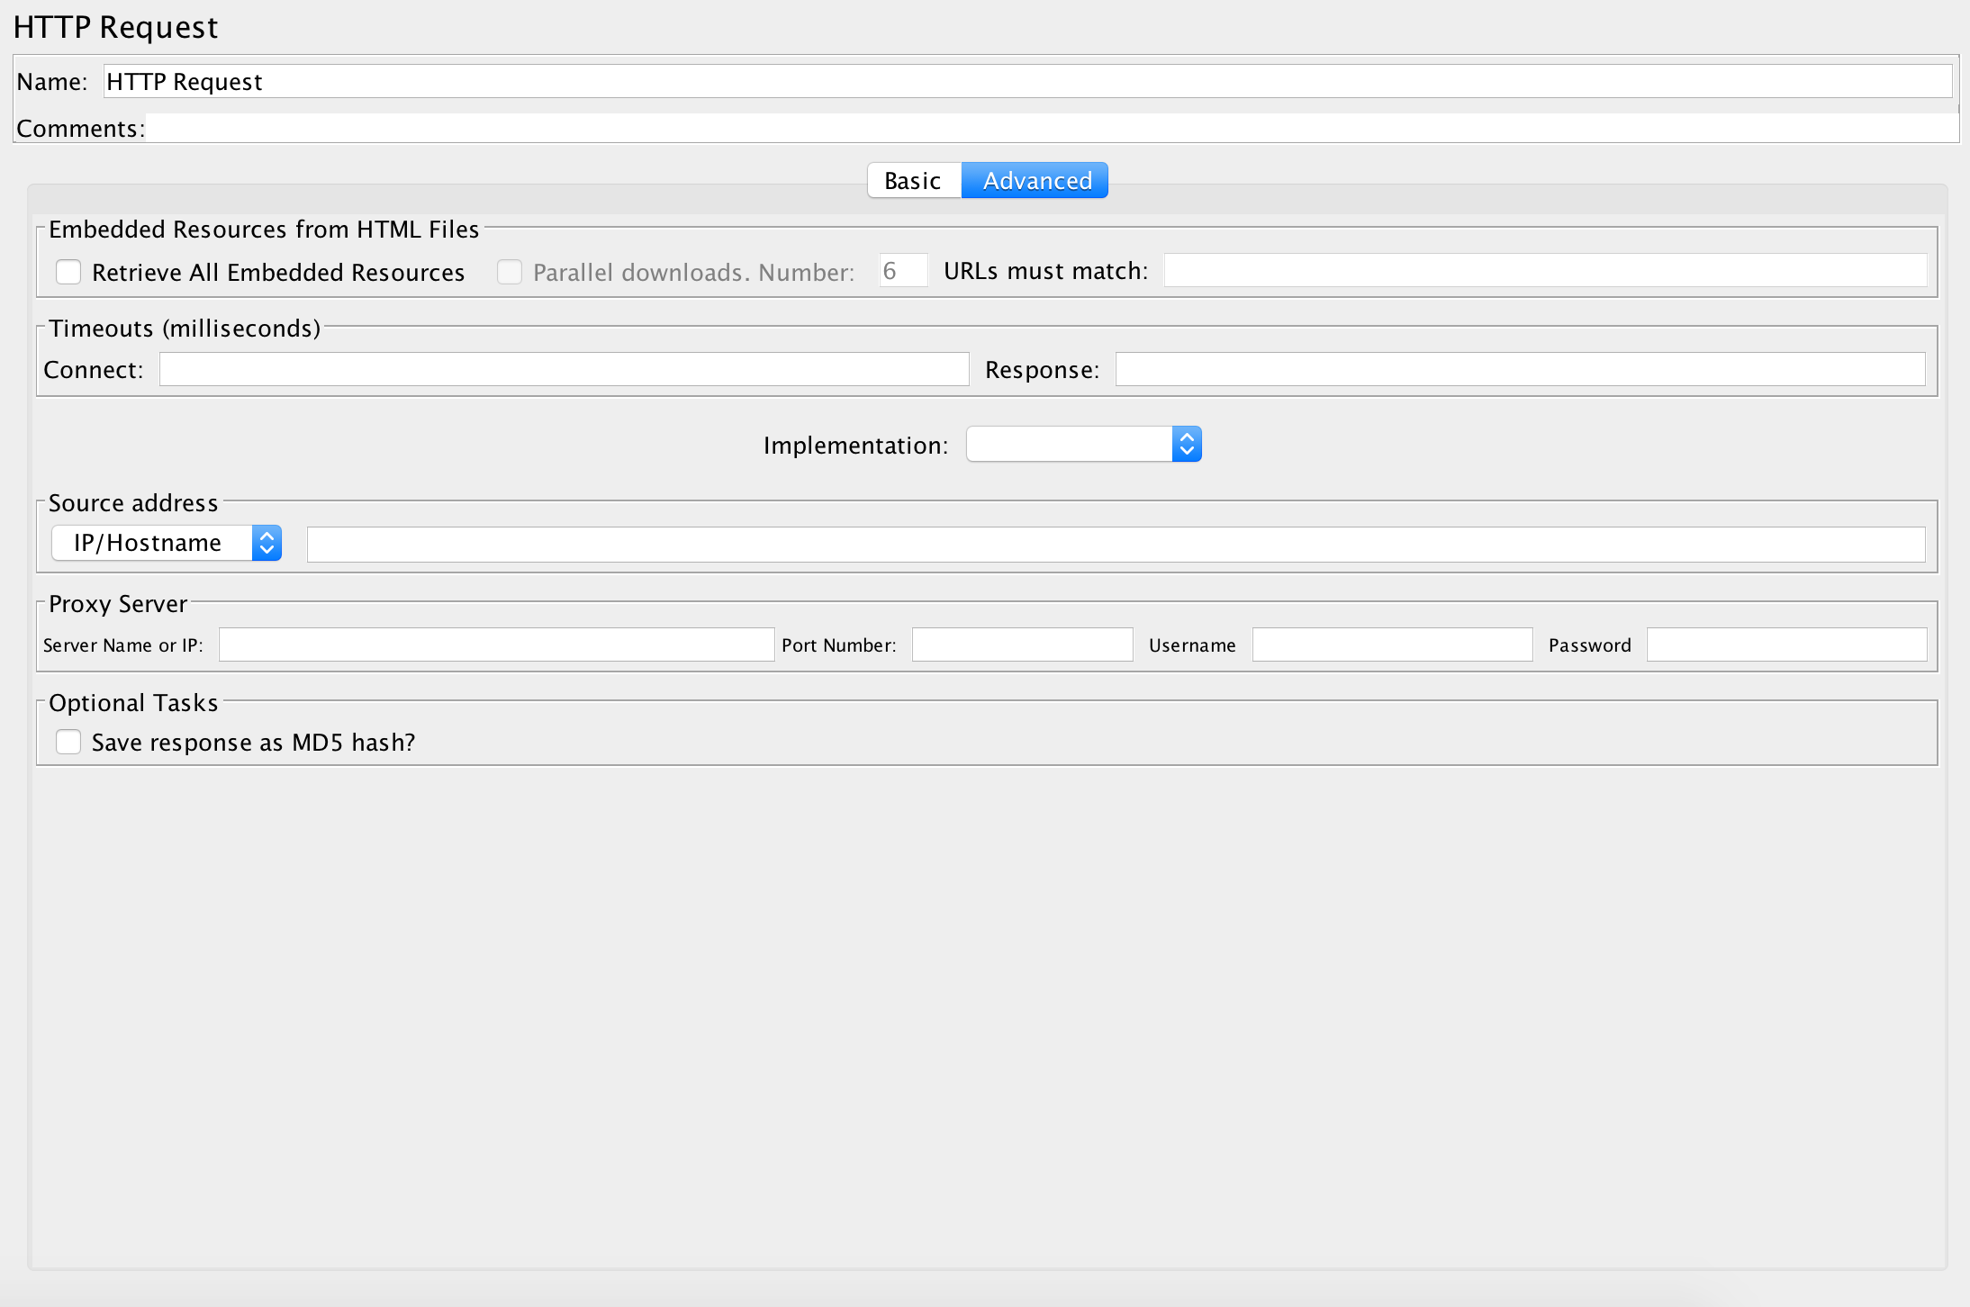This screenshot has width=1970, height=1307.
Task: Enable Save response as MD5 hash
Action: (68, 742)
